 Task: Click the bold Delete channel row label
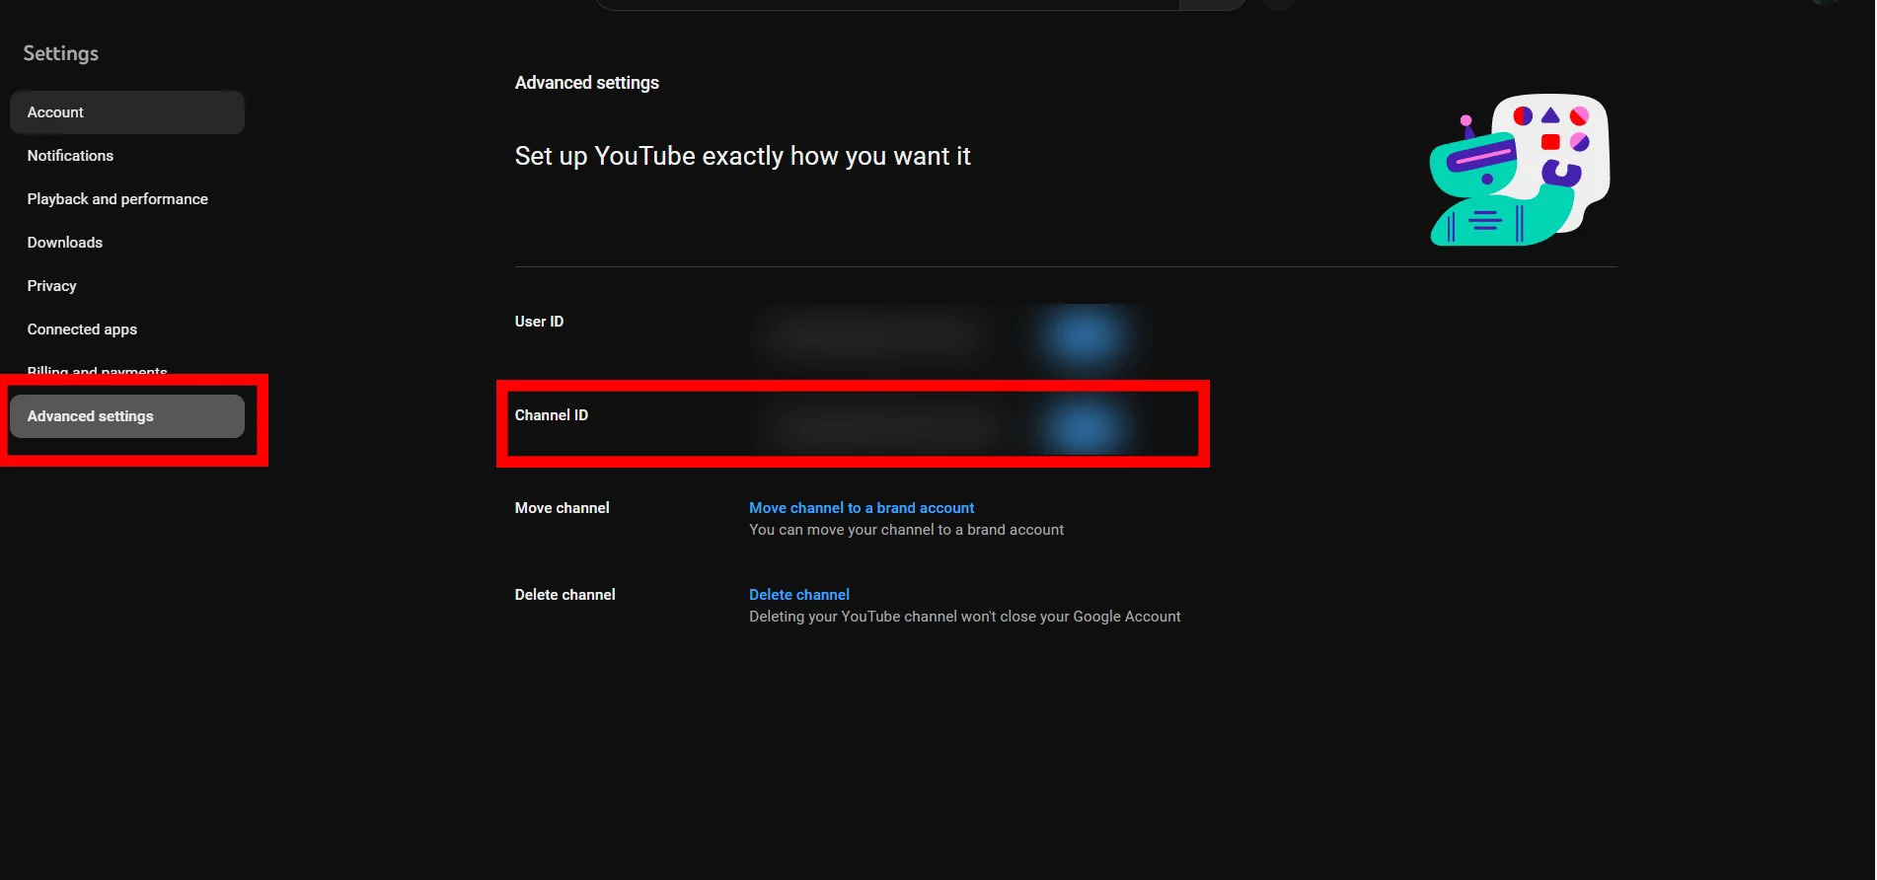[x=564, y=595]
